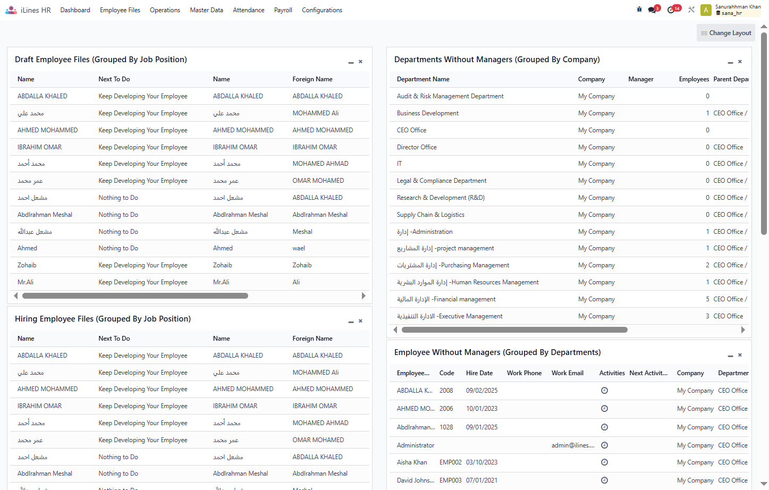Close the Hiring Employee Files panel

click(360, 321)
